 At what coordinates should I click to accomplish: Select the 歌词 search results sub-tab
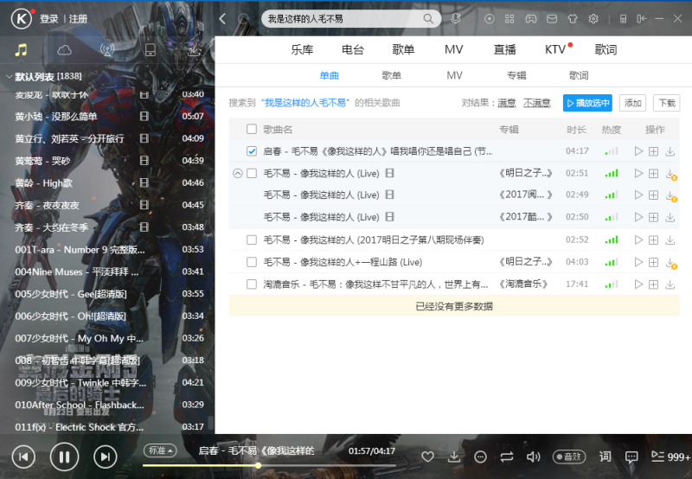coord(579,75)
